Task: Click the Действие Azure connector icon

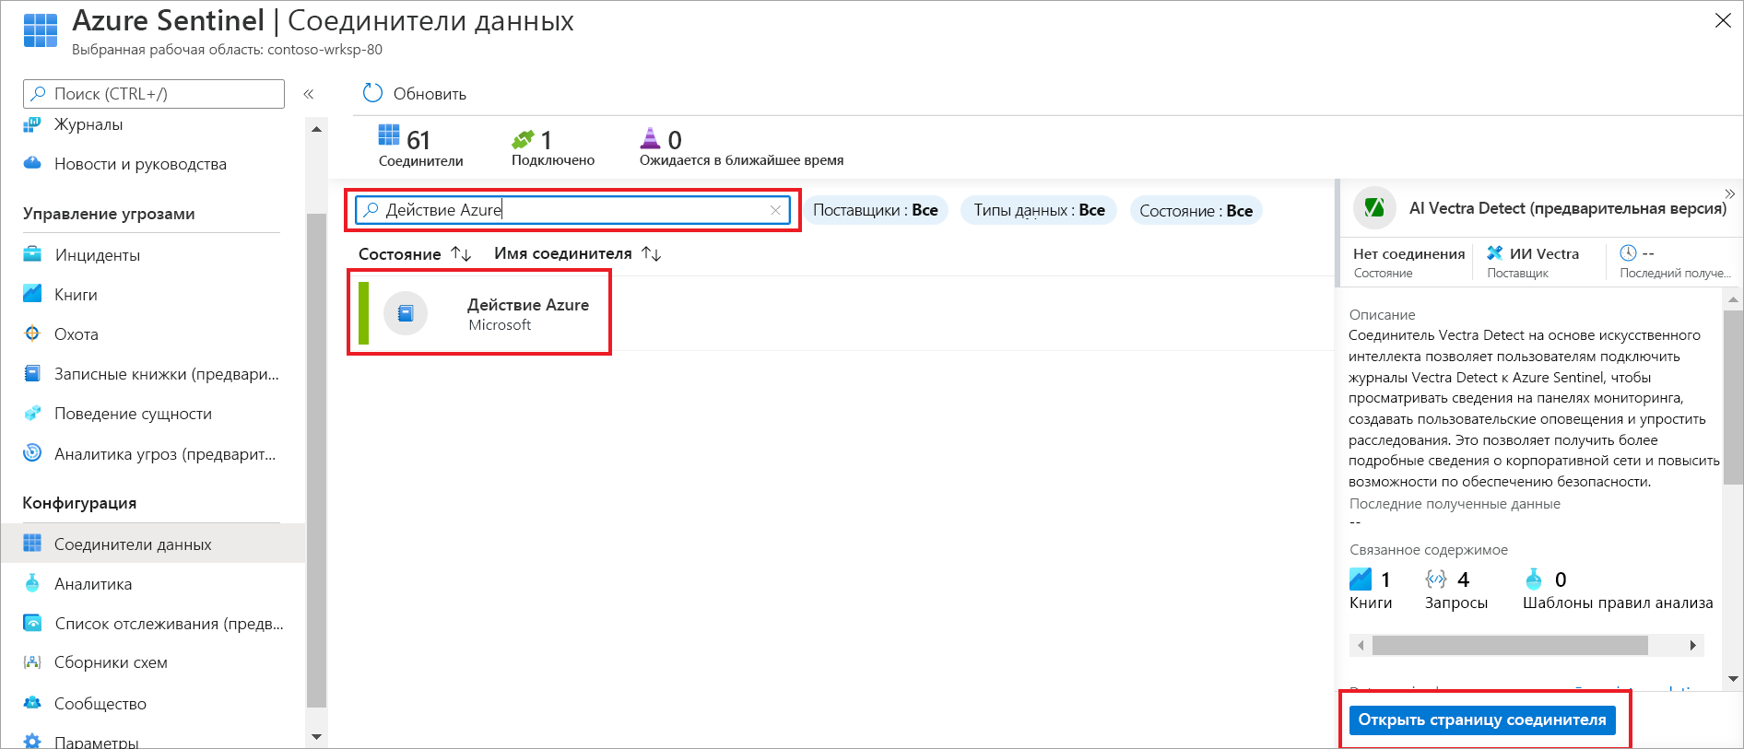Action: [x=406, y=313]
